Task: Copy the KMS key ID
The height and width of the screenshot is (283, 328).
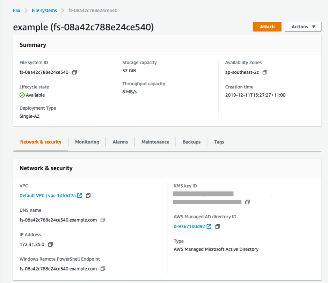Action: pos(247,202)
